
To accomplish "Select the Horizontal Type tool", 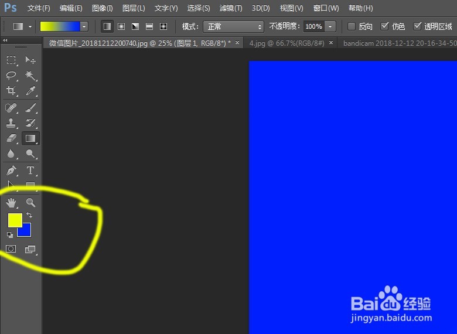I will point(30,171).
